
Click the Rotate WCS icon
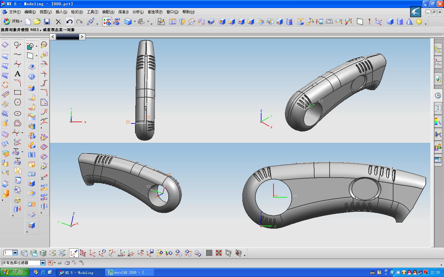pyautogui.click(x=102, y=253)
